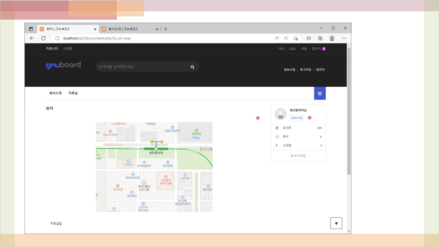Open the 커뮤니티 top link
Screen dimensions: 439x247
[x=52, y=49]
